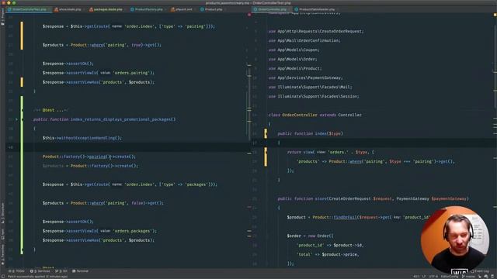Image resolution: width=497 pixels, height=279 pixels.
Task: Open the Services tool window
Action: pos(40,271)
